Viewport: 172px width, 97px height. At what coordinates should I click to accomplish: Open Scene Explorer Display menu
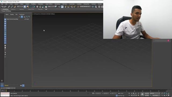(x=12, y=14)
